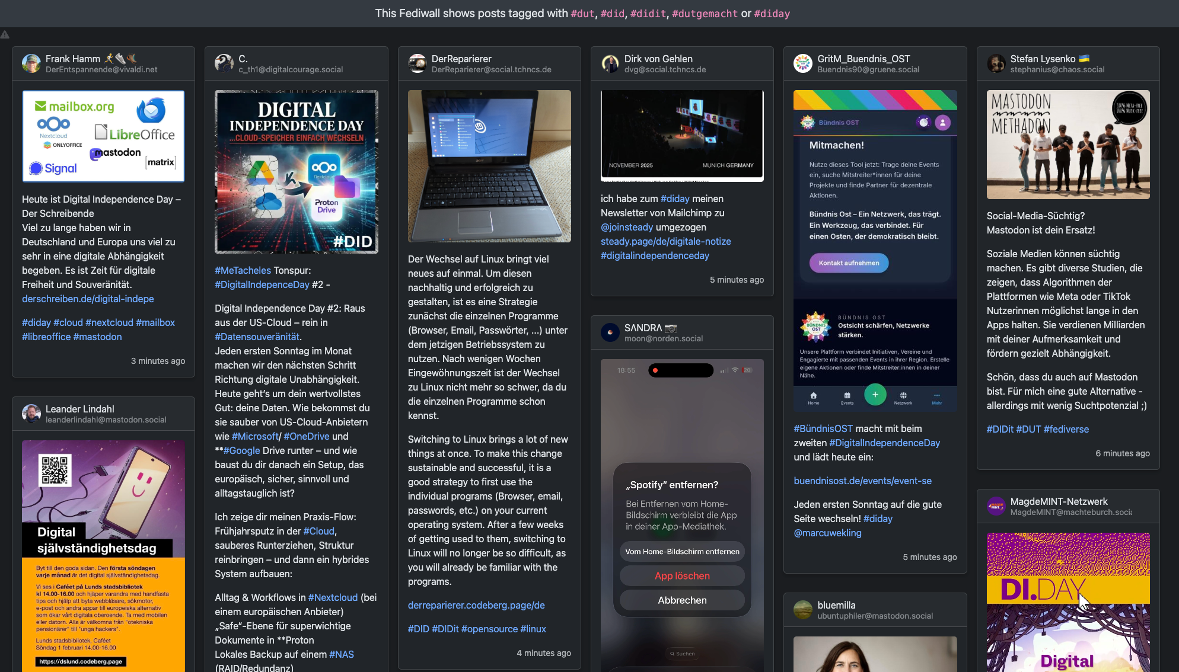Open the steady.page/de/digitale-notize link

point(665,241)
